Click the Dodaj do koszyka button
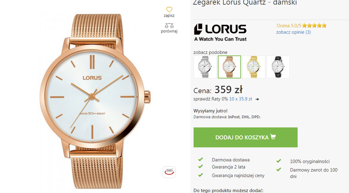The width and height of the screenshot is (349, 193). 245,137
